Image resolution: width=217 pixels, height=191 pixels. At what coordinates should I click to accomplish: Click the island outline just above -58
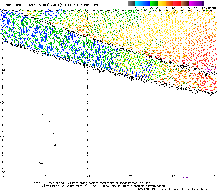(53, 133)
